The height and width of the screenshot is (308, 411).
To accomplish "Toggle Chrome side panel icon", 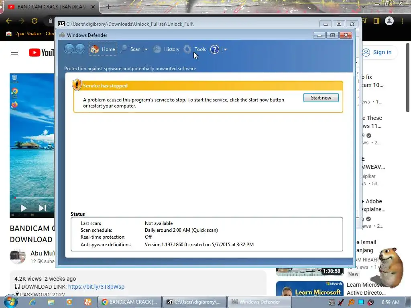I will (x=376, y=21).
